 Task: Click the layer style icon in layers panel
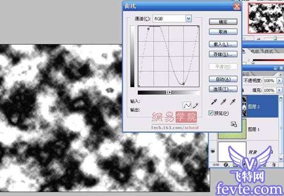pos(226,165)
